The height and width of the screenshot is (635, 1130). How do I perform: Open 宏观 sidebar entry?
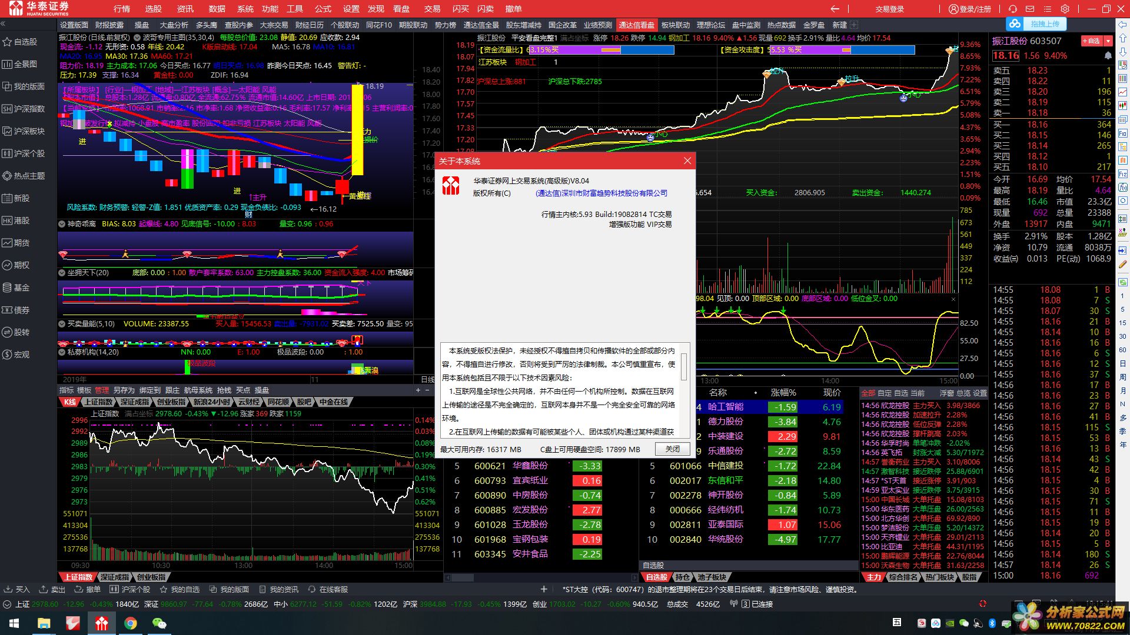pyautogui.click(x=16, y=355)
